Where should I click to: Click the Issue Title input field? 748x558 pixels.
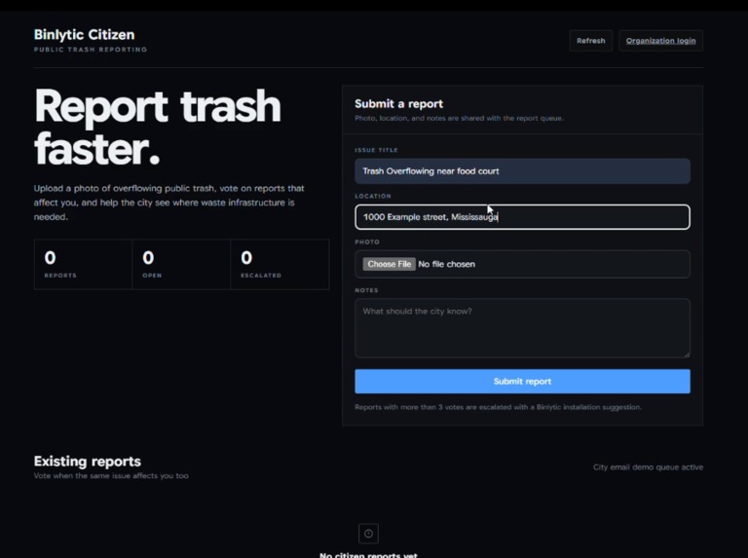pos(522,171)
